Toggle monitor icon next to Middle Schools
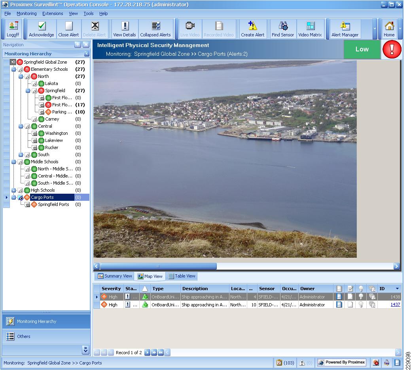 click(x=21, y=162)
